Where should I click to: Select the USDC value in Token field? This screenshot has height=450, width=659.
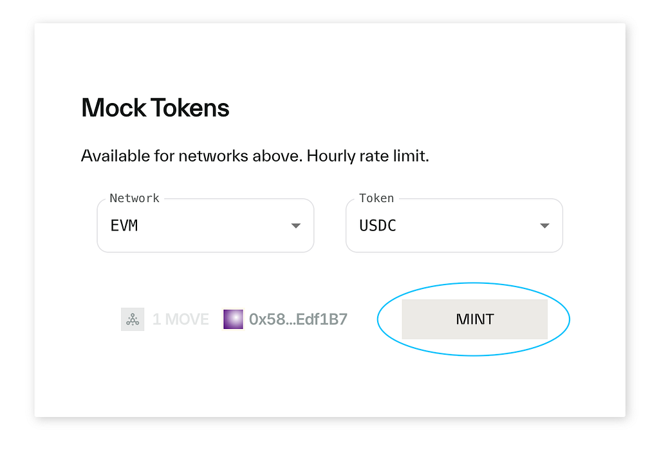[377, 226]
